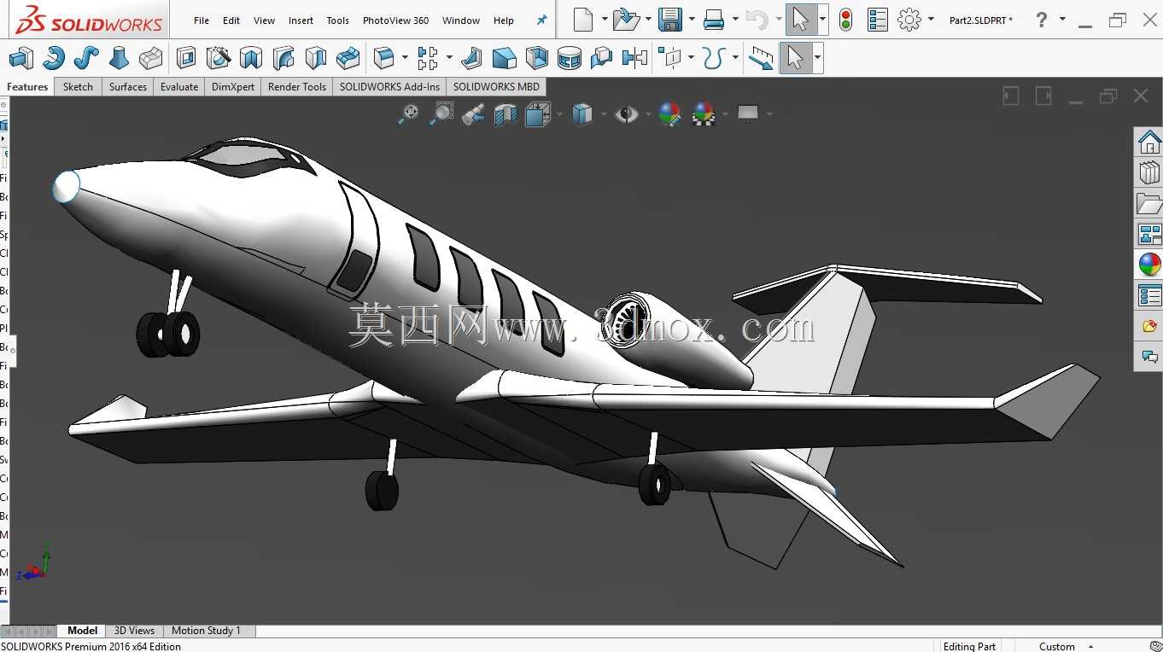Image resolution: width=1163 pixels, height=652 pixels.
Task: Switch to the Sketch tab
Action: [78, 87]
